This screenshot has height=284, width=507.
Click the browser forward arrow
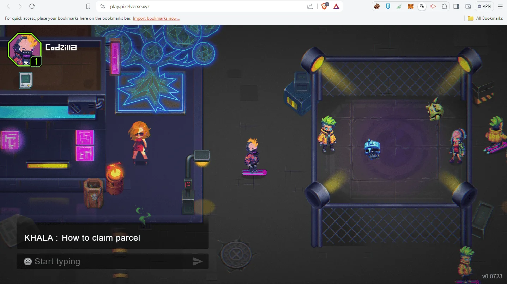(x=20, y=6)
